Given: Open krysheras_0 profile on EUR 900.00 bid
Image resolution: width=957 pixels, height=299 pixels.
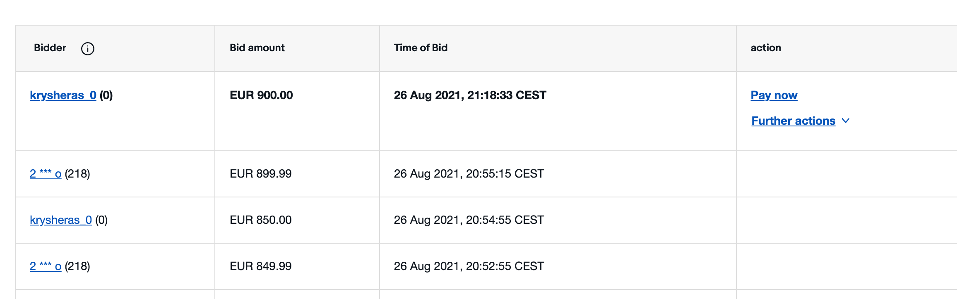Looking at the screenshot, I should click(63, 95).
